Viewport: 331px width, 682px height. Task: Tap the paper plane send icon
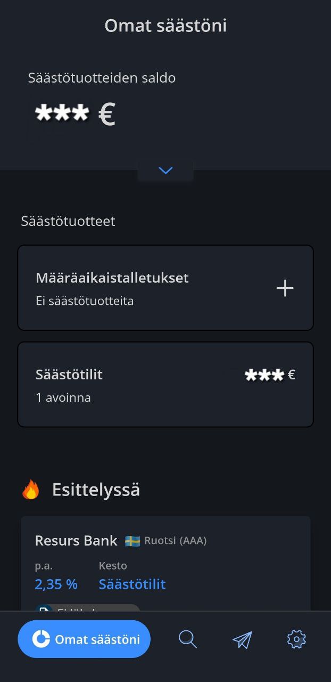click(x=242, y=639)
